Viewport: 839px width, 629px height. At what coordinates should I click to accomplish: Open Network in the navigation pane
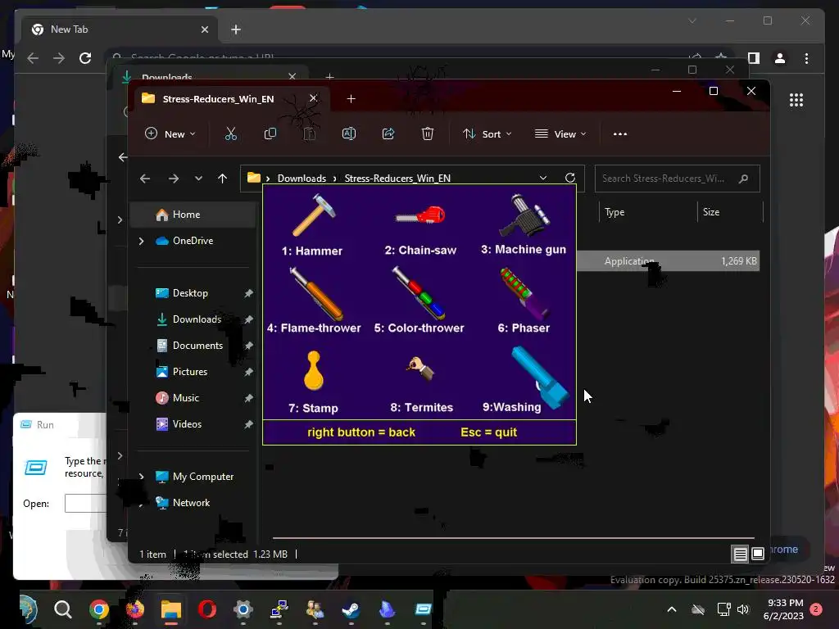pyautogui.click(x=193, y=503)
